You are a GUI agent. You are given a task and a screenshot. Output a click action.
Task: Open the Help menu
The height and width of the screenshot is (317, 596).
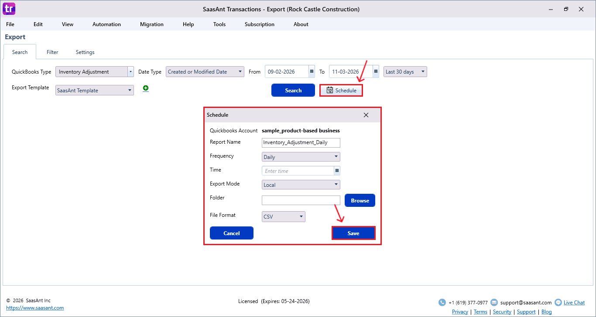pos(188,24)
